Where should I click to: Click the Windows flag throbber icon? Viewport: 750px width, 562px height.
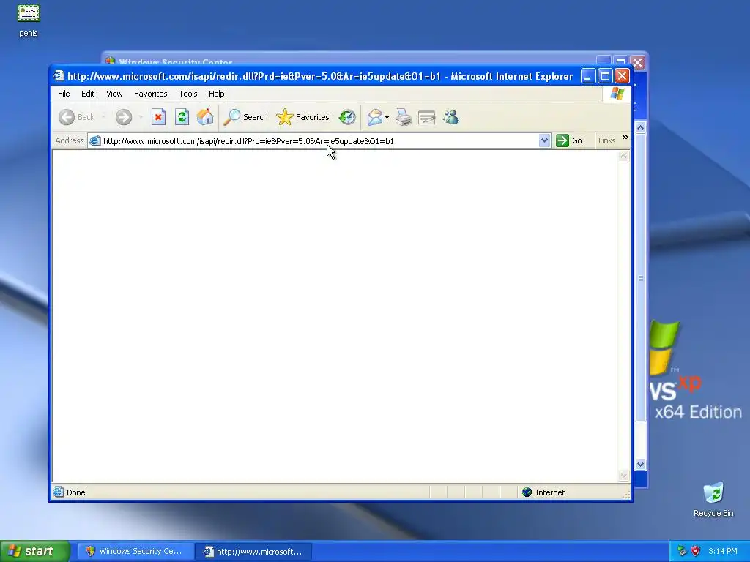(617, 94)
